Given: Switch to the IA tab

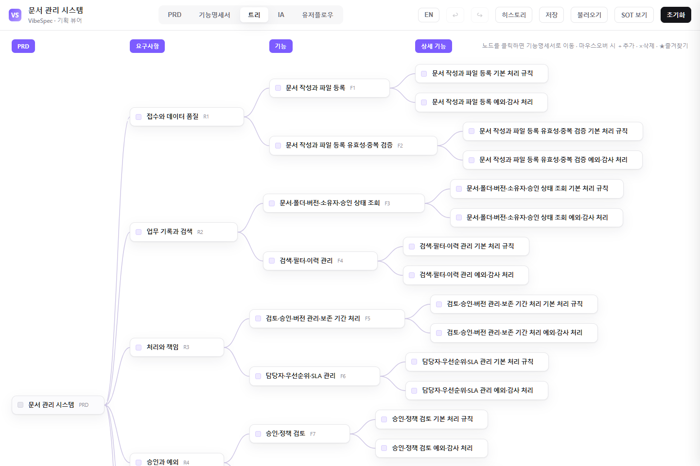Looking at the screenshot, I should (x=281, y=15).
